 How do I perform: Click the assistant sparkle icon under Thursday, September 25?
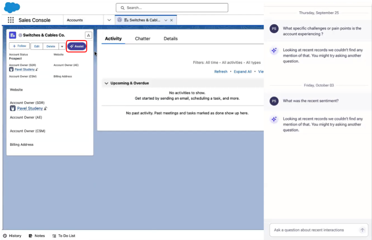tap(274, 51)
